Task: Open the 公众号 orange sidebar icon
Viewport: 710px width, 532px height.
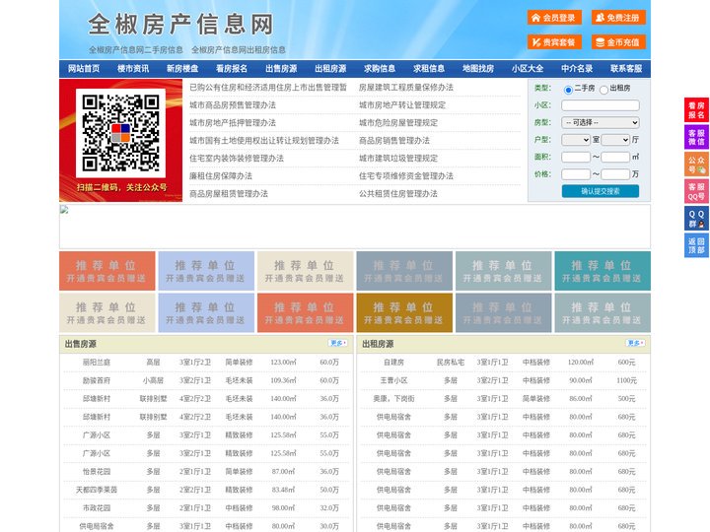Action: point(696,165)
